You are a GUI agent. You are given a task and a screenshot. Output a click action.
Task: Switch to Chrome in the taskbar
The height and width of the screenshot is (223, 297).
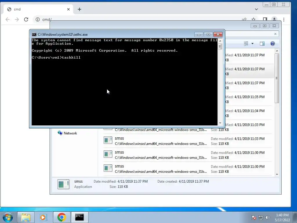pos(61,217)
